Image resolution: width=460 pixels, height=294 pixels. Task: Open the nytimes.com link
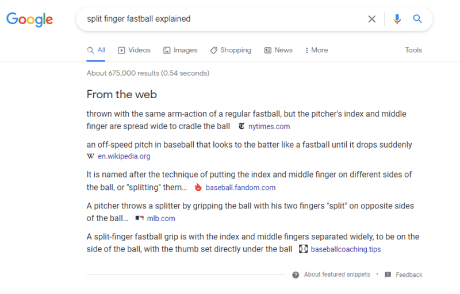(269, 126)
